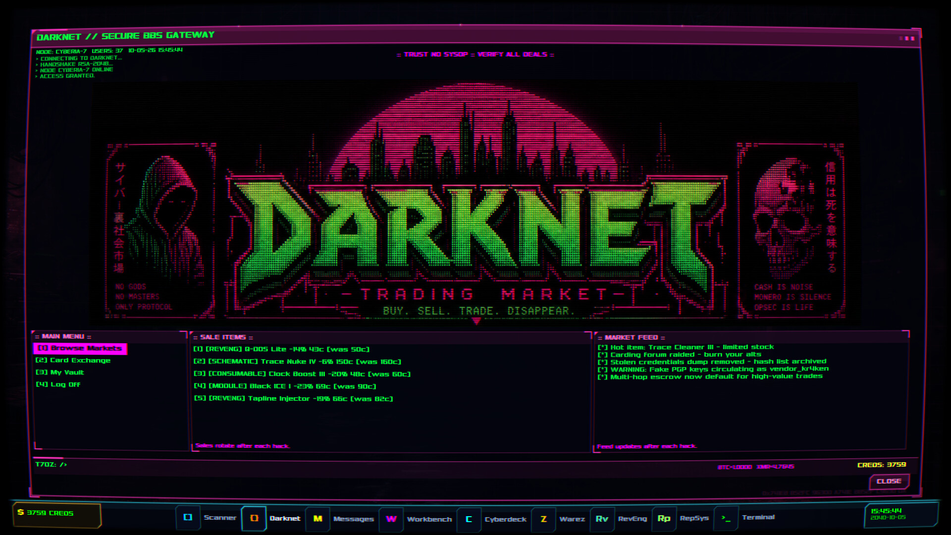The width and height of the screenshot is (951, 535).
Task: Select Card Exchange menu entry
Action: [x=73, y=360]
